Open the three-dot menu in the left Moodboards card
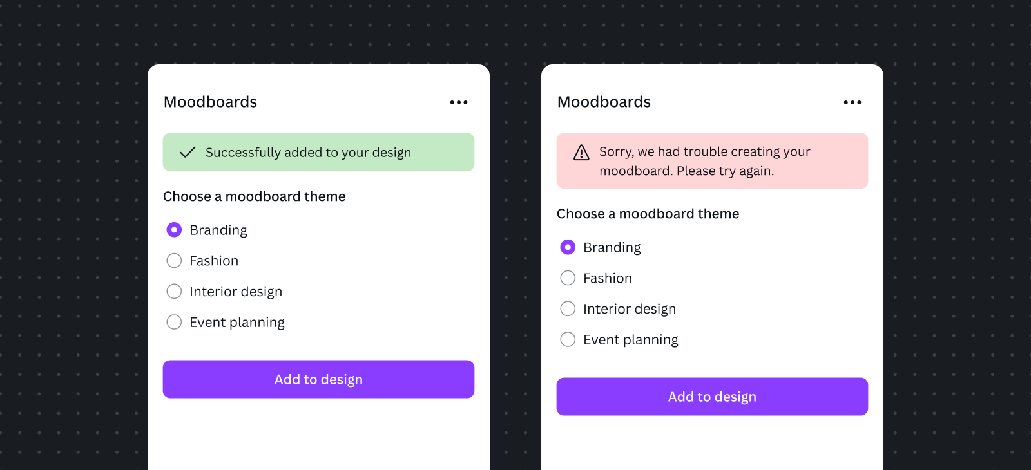This screenshot has width=1031, height=470. pos(459,102)
